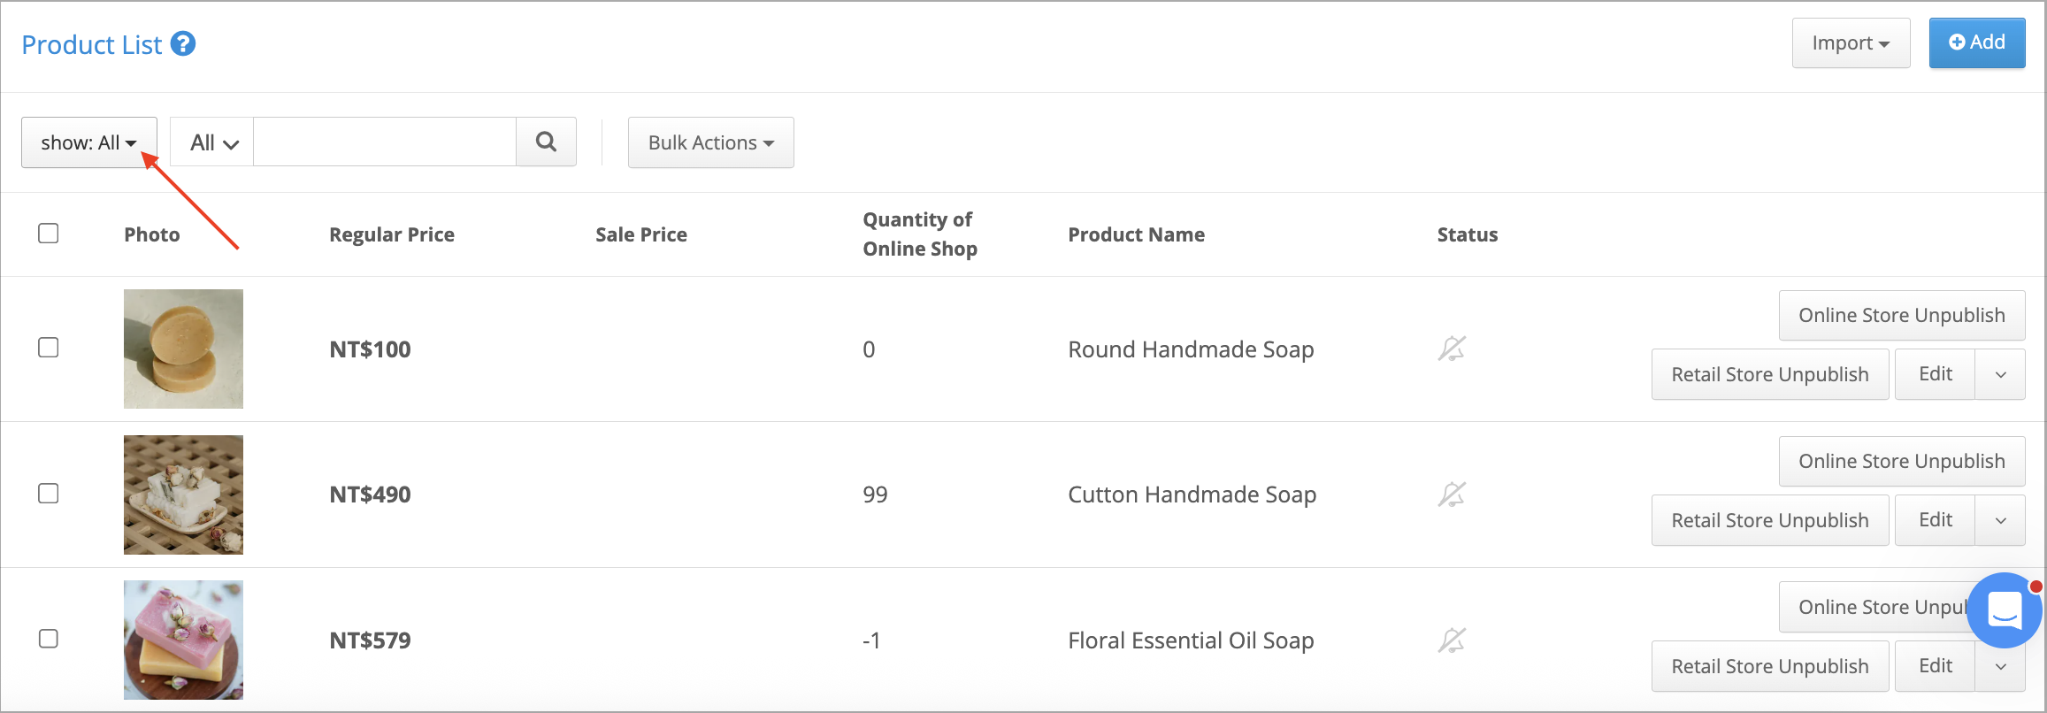This screenshot has height=713, width=2047.
Task: Click the Product List page title
Action: point(92,44)
